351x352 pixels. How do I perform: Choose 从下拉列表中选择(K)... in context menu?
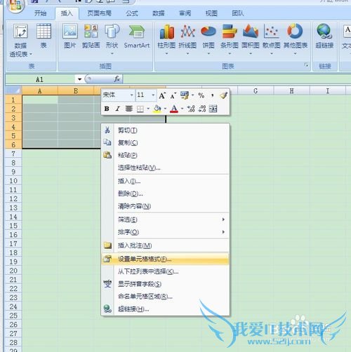(166, 271)
